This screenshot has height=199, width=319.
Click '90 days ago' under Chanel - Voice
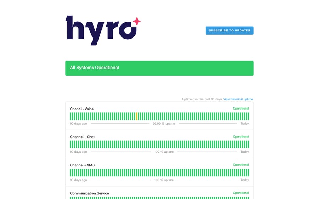78,124
